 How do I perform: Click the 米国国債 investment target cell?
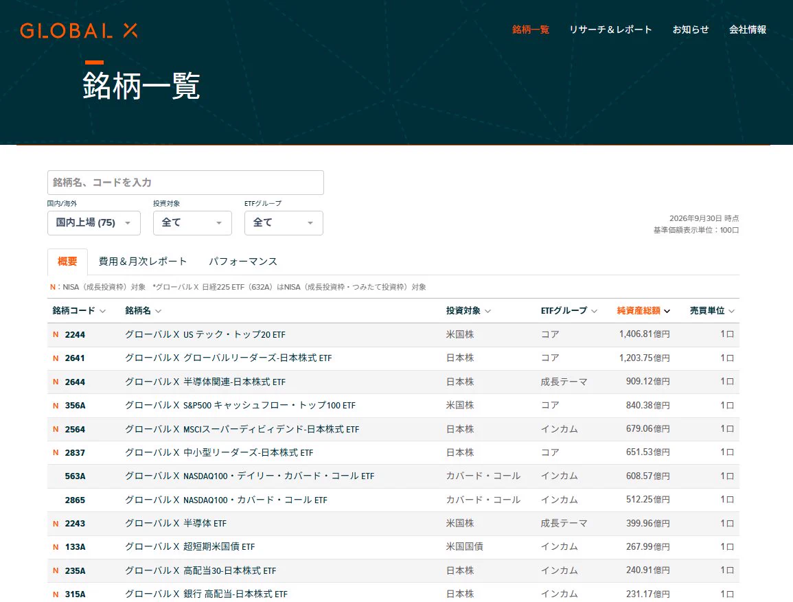464,547
